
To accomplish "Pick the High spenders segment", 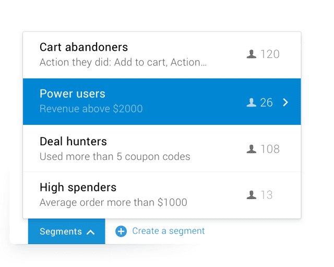I will 162,195.
